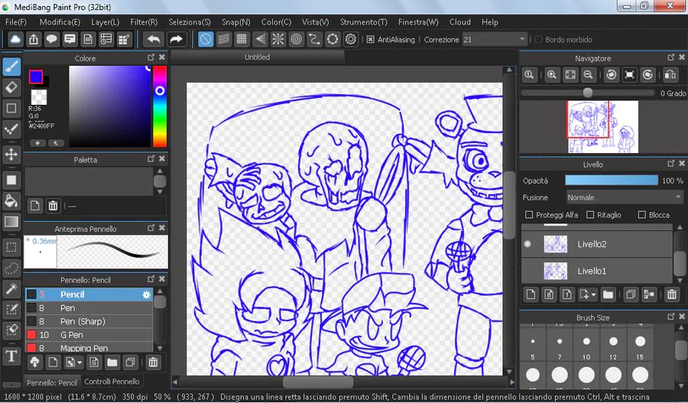Click the blue foreground color swatch

(x=36, y=76)
